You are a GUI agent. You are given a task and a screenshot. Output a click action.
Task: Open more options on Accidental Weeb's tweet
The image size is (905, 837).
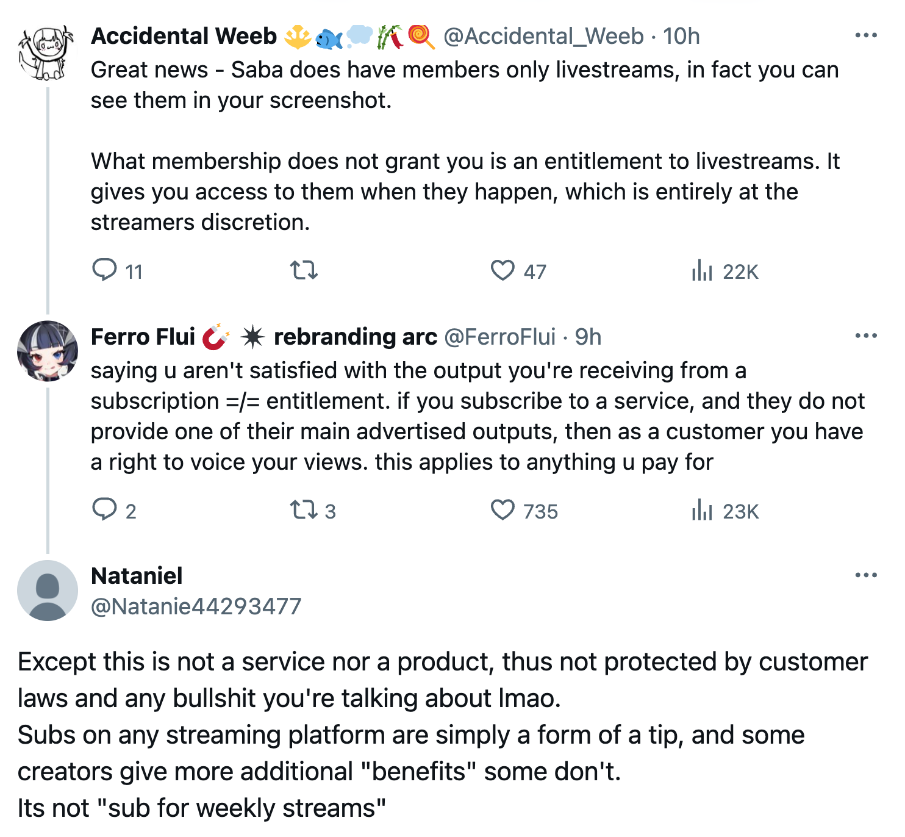point(865,35)
